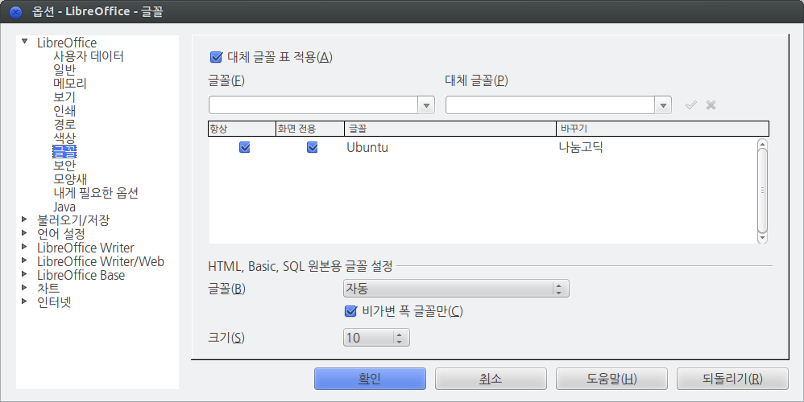804x402 pixels.
Task: Close the options dialog window
Action: point(15,12)
